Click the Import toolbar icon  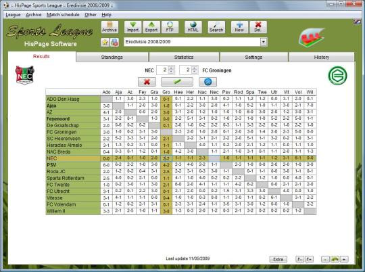(x=132, y=27)
